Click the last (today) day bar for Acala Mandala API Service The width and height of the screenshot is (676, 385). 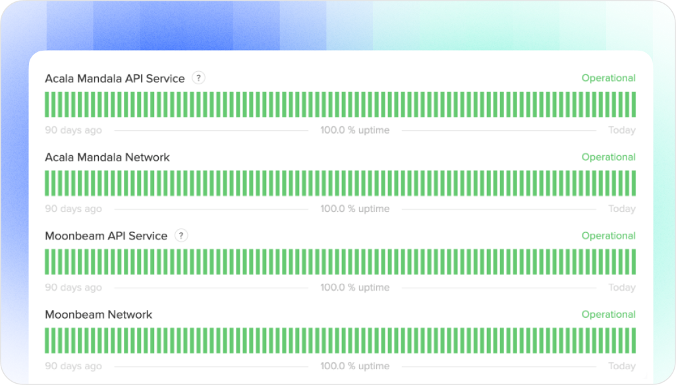tap(634, 104)
